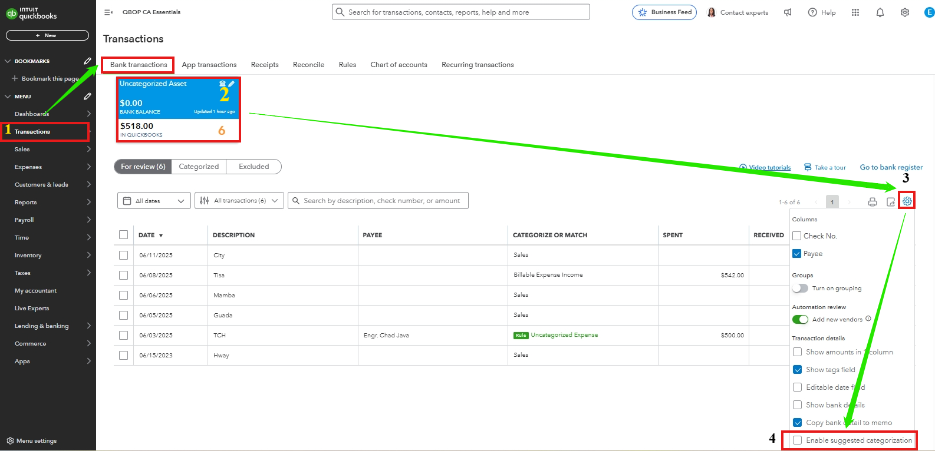Screen dimensions: 935x451
Task: Open Live Experts in sidebar
Action: pyautogui.click(x=32, y=308)
